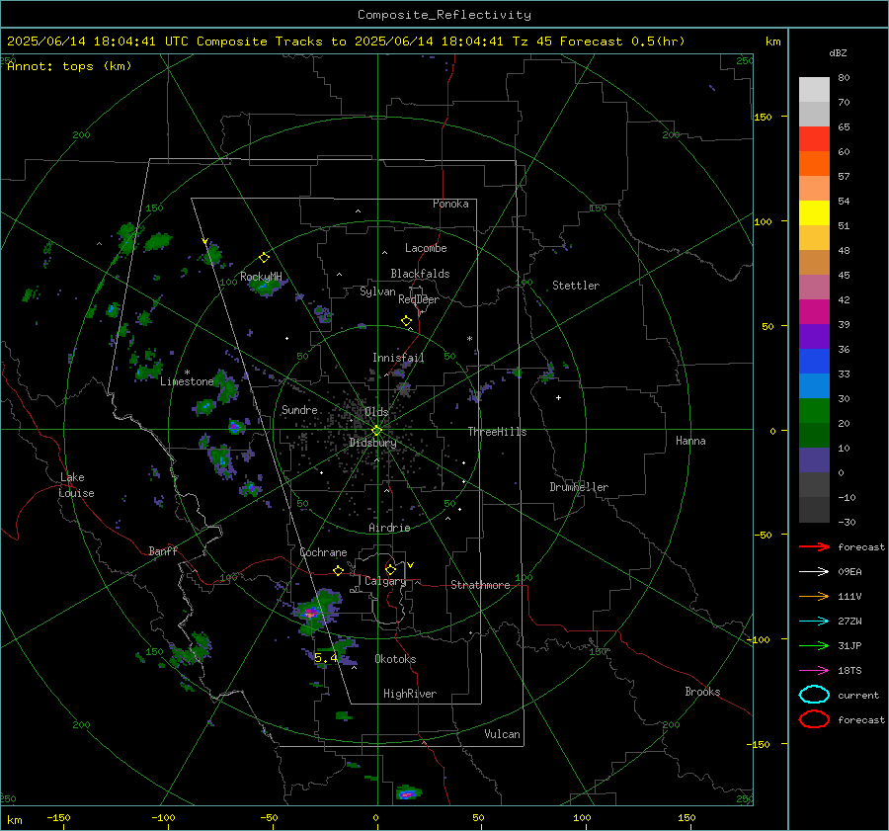Click the Drumheller city label

[579, 487]
